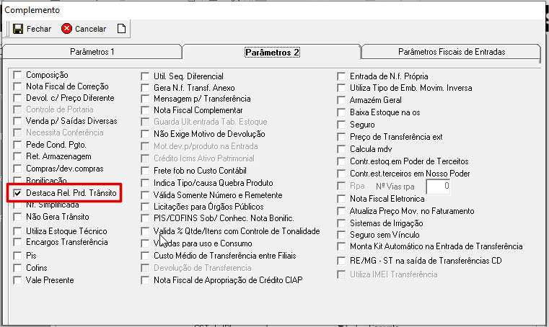Screen dimensions: 549x327
Task: Enable Venda p/ Saídas Diversas
Action: (17, 121)
